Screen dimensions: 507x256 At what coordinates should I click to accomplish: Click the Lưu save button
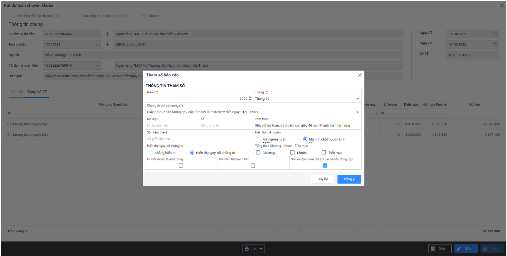coord(492,249)
